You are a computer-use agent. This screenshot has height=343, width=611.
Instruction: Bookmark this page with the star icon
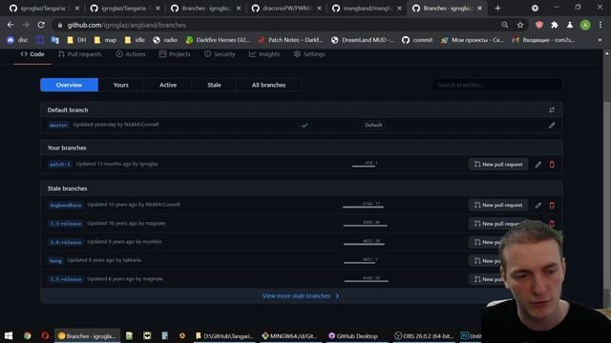[x=520, y=25]
